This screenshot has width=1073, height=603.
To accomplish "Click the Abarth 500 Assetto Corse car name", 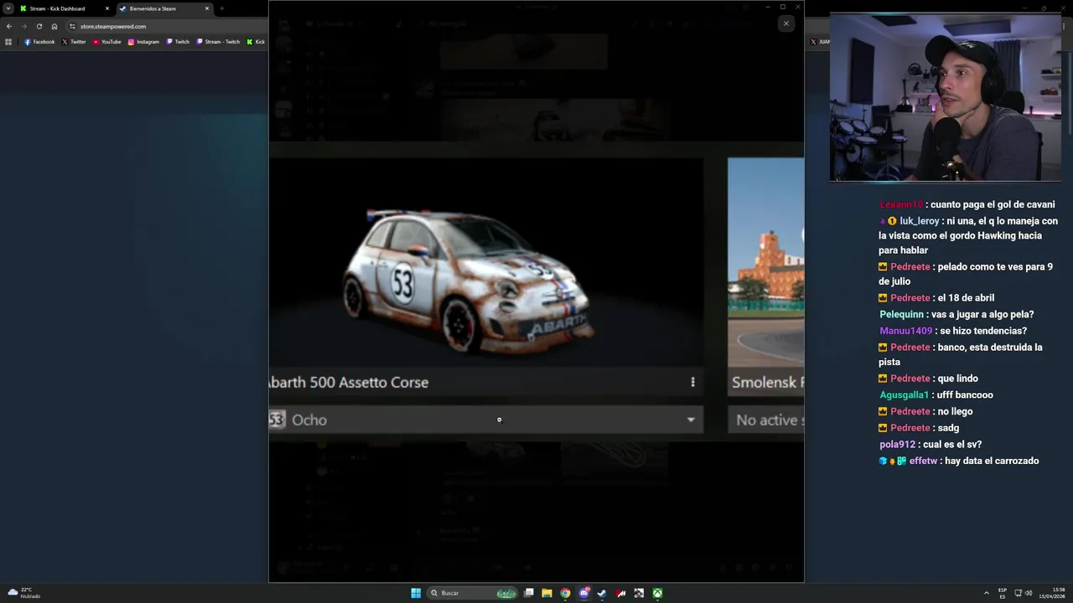I will (348, 382).
